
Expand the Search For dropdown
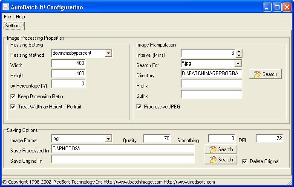(238, 64)
